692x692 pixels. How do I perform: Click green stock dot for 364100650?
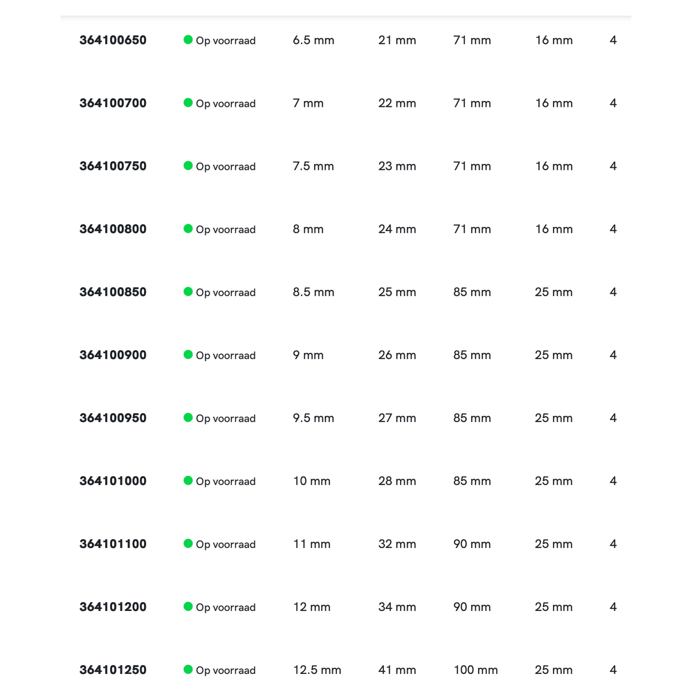coord(188,39)
